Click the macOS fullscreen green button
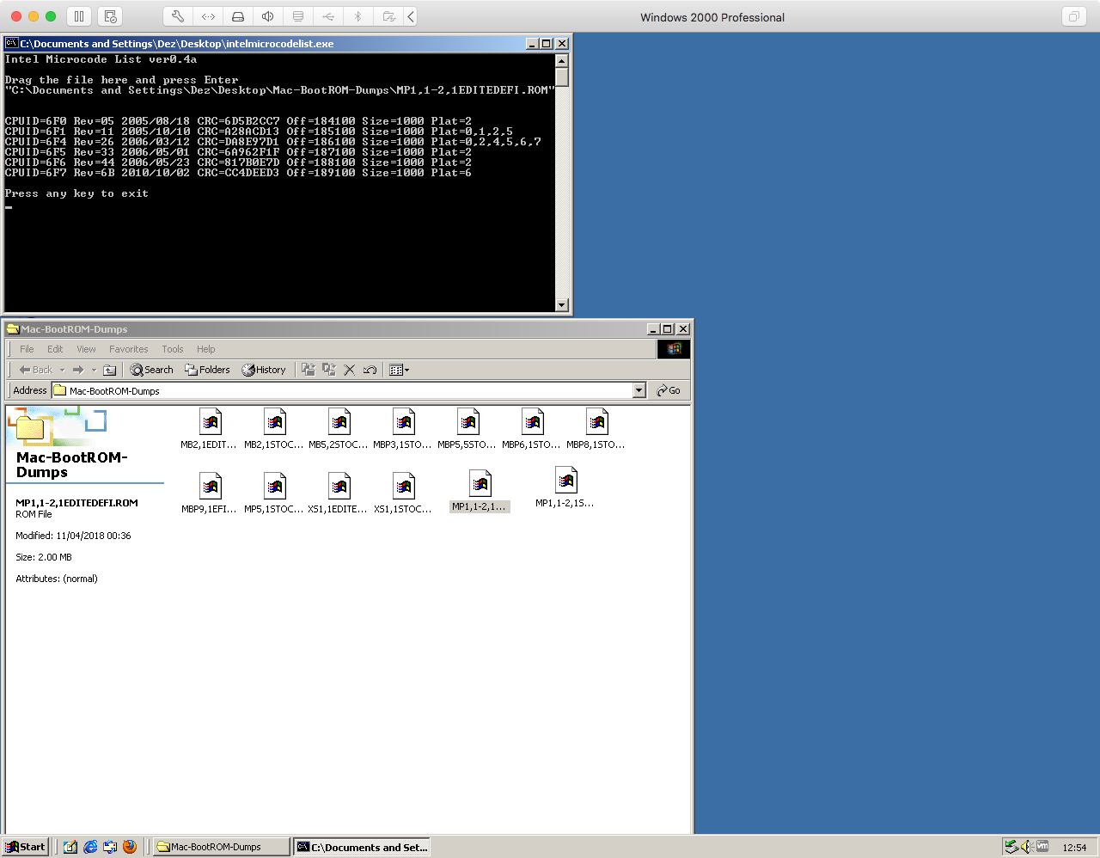Image resolution: width=1100 pixels, height=858 pixels. point(51,16)
